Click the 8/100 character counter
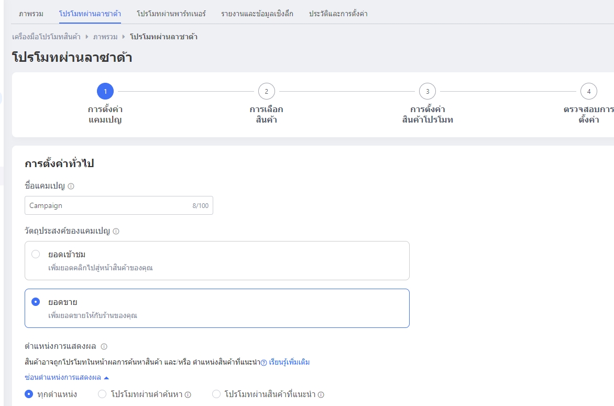 pyautogui.click(x=201, y=205)
